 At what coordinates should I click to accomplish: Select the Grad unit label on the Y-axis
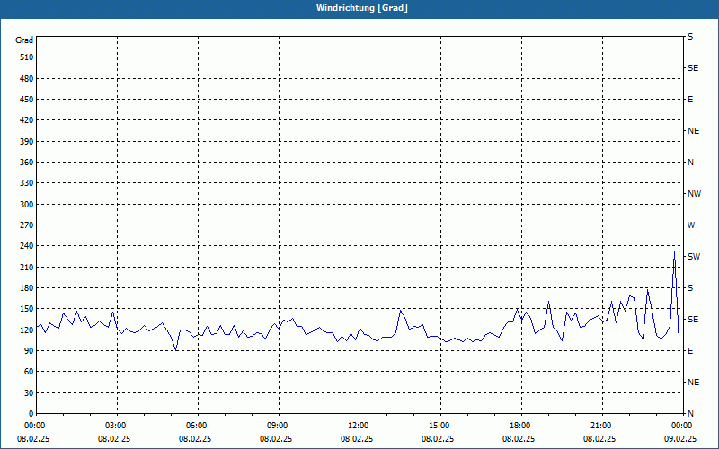click(24, 40)
